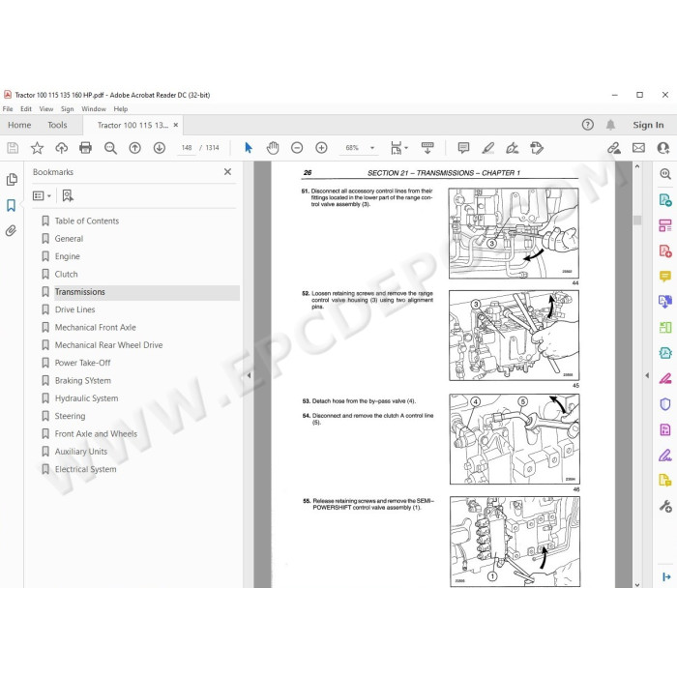Share a link to the file
The height and width of the screenshot is (677, 677).
point(613,148)
